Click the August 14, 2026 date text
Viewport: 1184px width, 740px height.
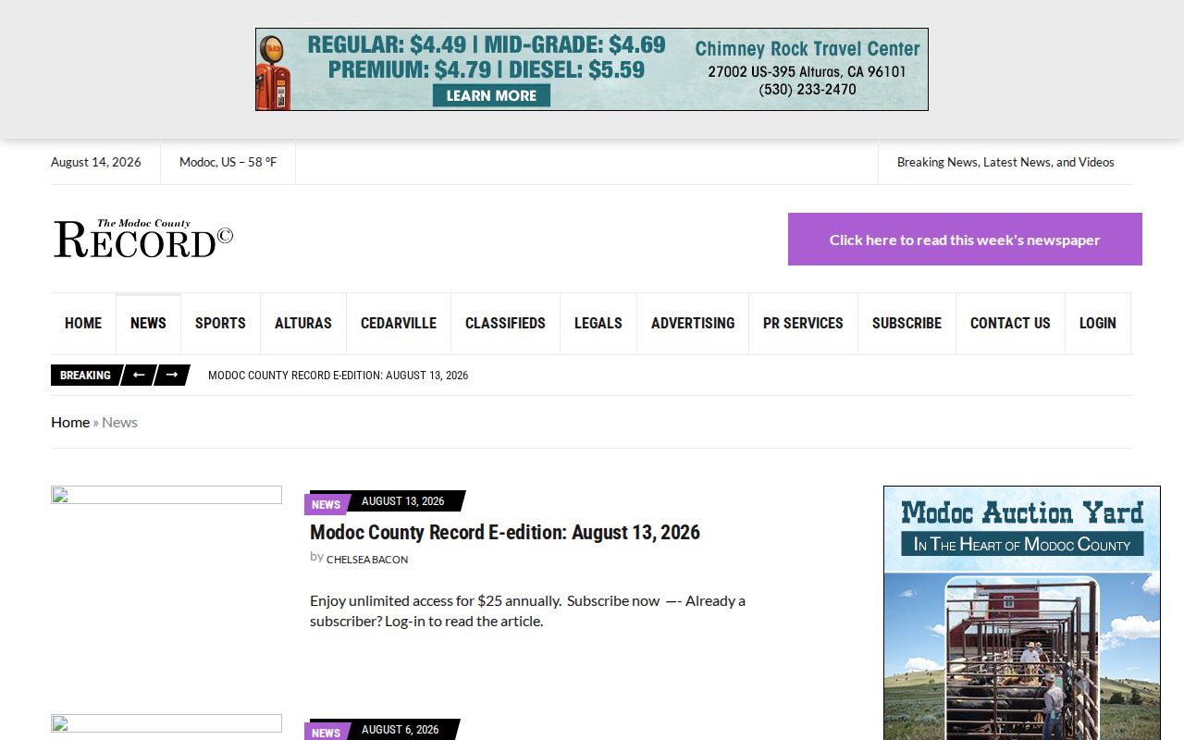click(96, 162)
